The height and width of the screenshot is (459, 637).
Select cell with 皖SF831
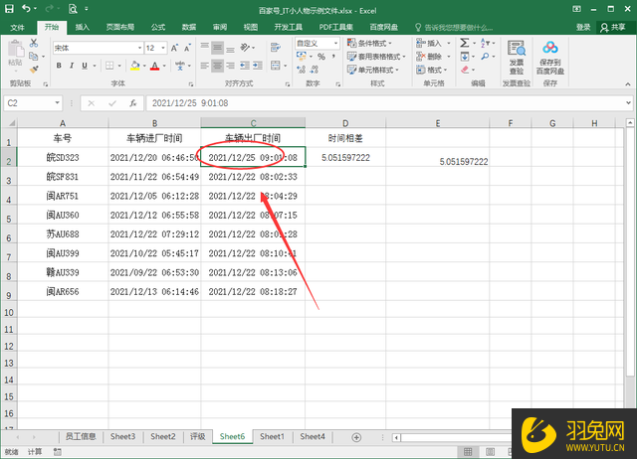tap(63, 177)
